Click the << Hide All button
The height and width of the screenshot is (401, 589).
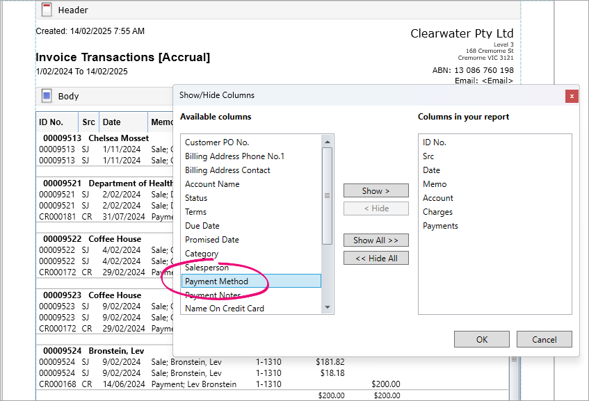coord(376,258)
